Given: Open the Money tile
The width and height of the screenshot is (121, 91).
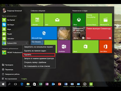Looking at the screenshot, I should tap(79, 33).
